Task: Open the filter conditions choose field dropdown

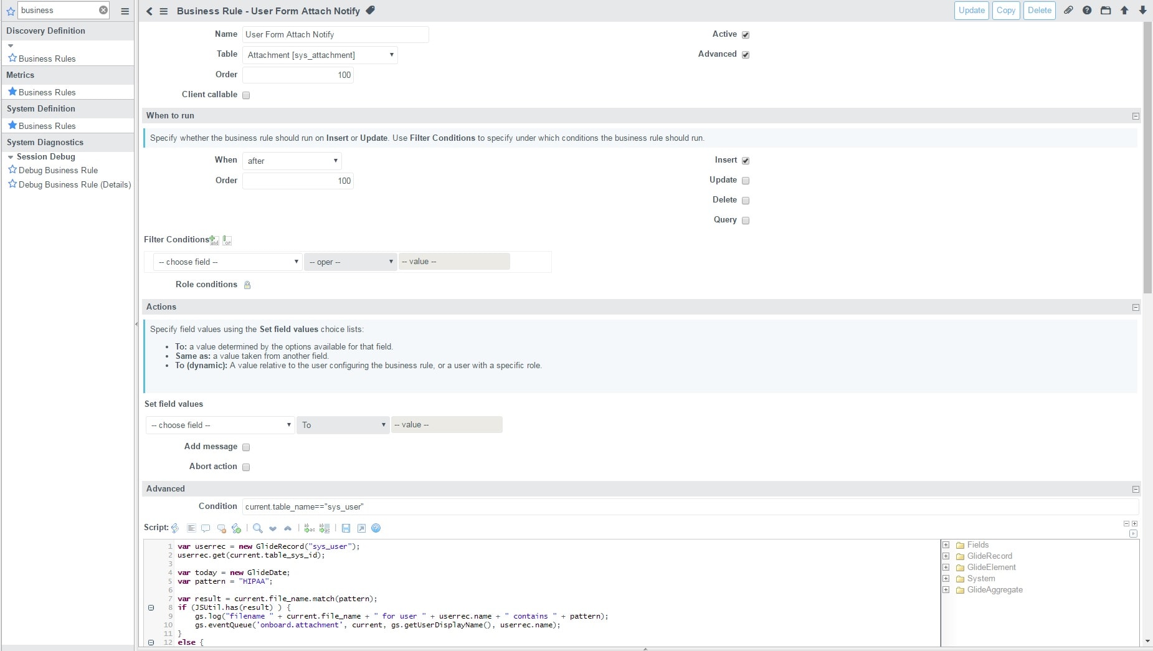Action: tap(228, 262)
